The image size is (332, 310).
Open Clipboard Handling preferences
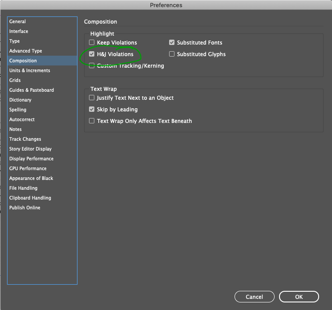click(42, 198)
